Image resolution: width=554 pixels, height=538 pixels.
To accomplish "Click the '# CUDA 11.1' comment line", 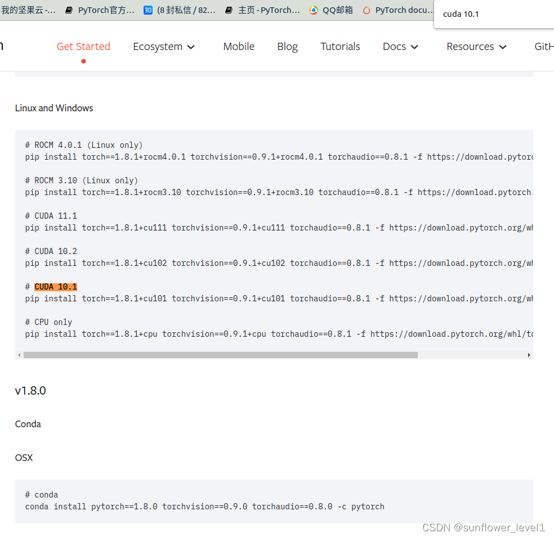I will pyautogui.click(x=51, y=216).
